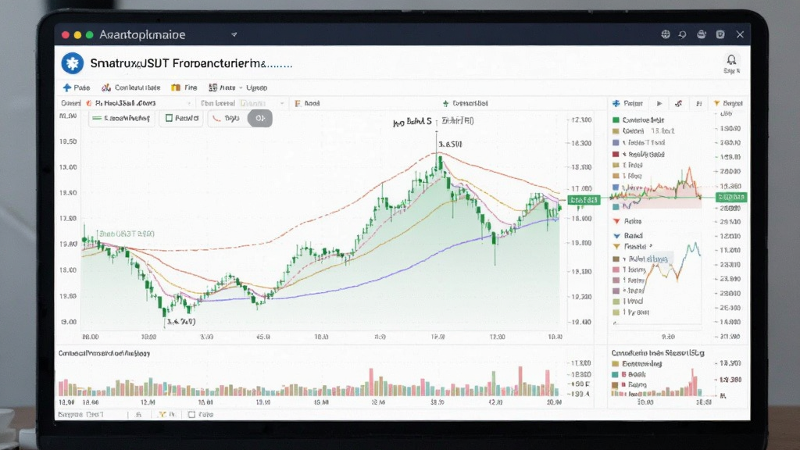Click the play arrow in right panel header

coord(659,103)
